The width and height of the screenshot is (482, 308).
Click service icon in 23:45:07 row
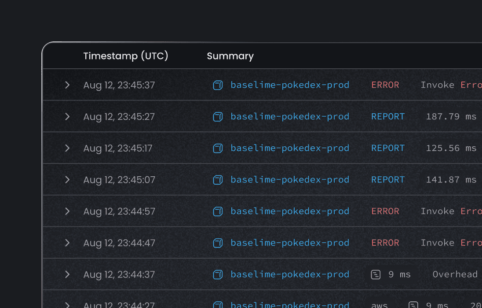click(x=218, y=180)
